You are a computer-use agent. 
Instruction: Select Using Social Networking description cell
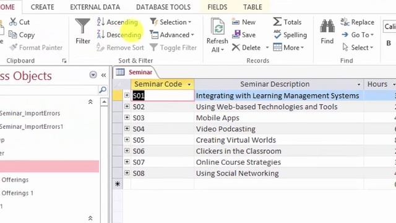click(x=279, y=173)
